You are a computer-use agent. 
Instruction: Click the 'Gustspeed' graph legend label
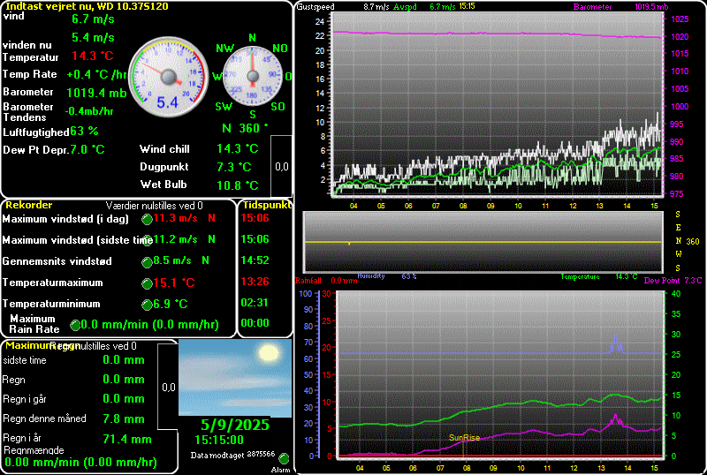coord(315,7)
